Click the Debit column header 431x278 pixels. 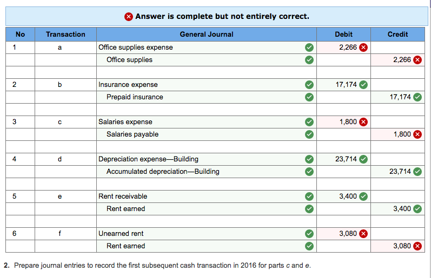pos(344,34)
